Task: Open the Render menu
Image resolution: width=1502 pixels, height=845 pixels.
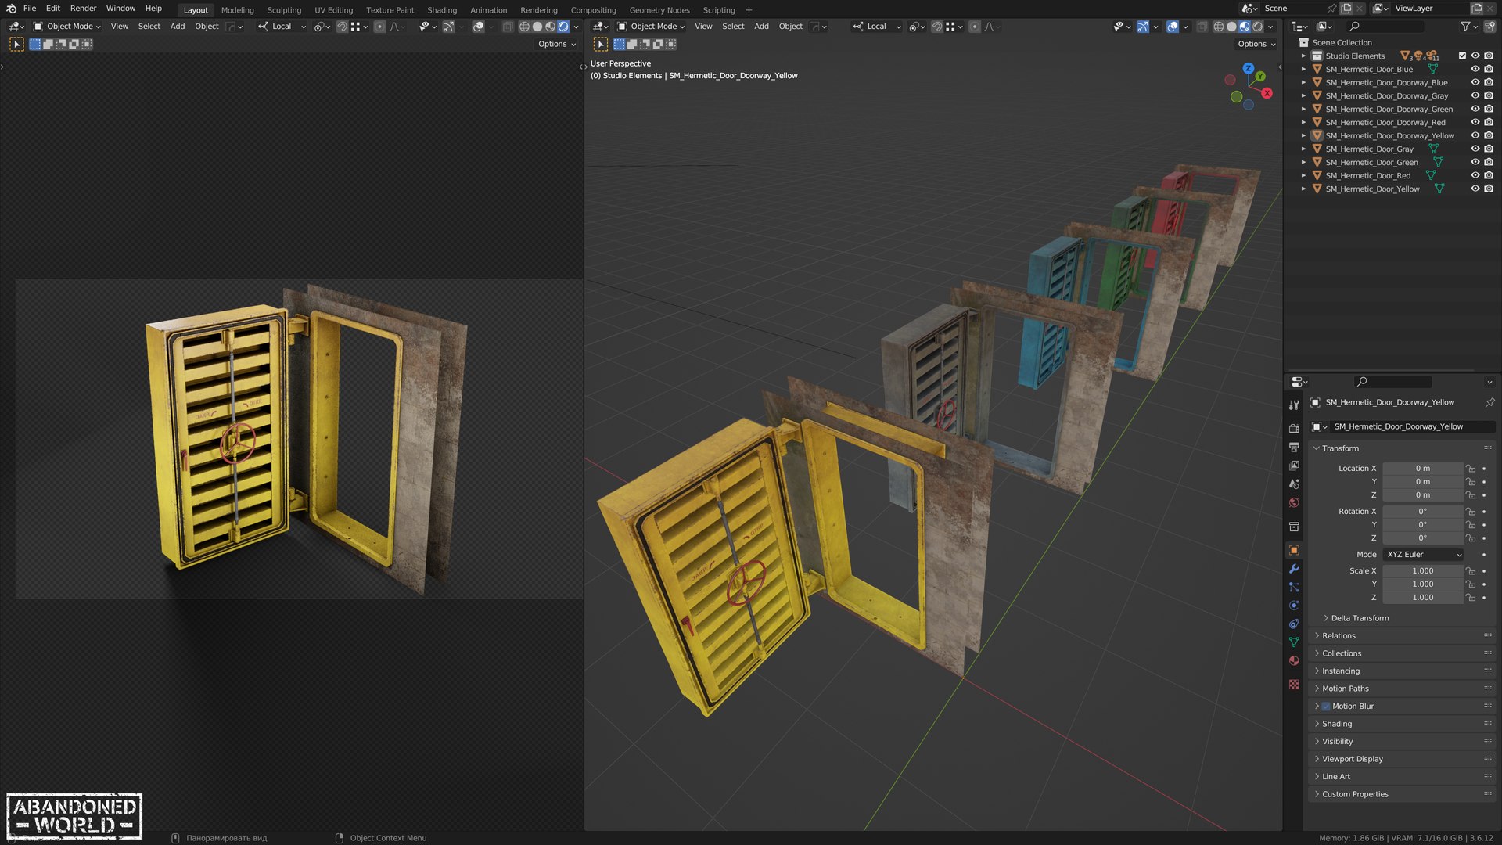Action: click(x=83, y=9)
